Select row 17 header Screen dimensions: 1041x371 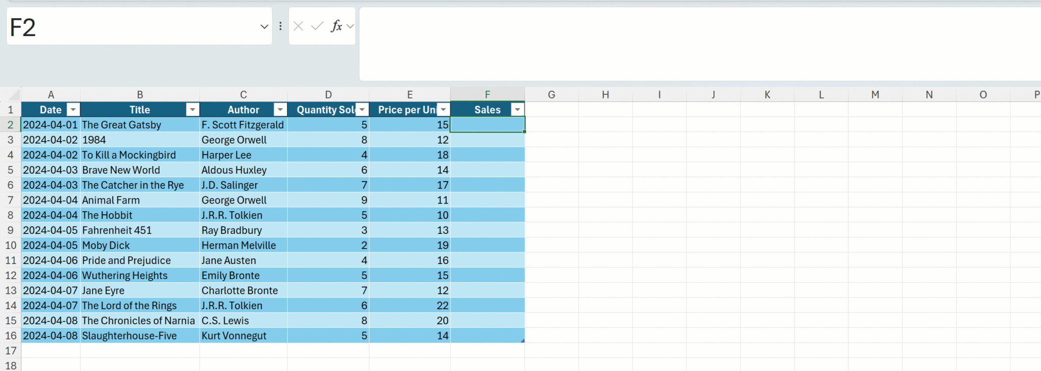tap(10, 351)
